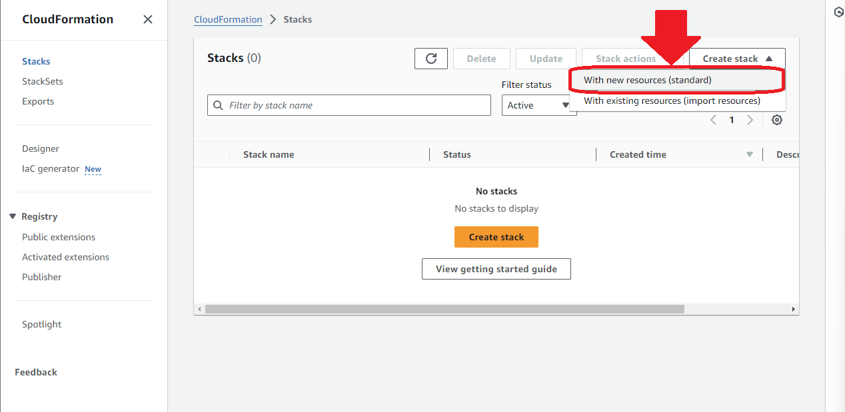Click the Status column header
The image size is (845, 412).
coord(457,154)
